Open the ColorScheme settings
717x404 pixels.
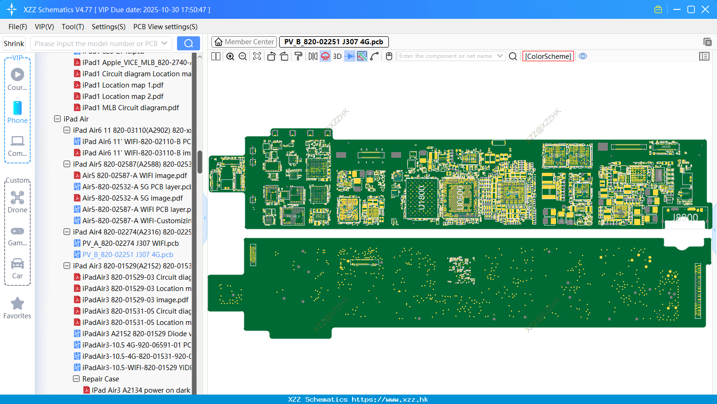click(548, 56)
